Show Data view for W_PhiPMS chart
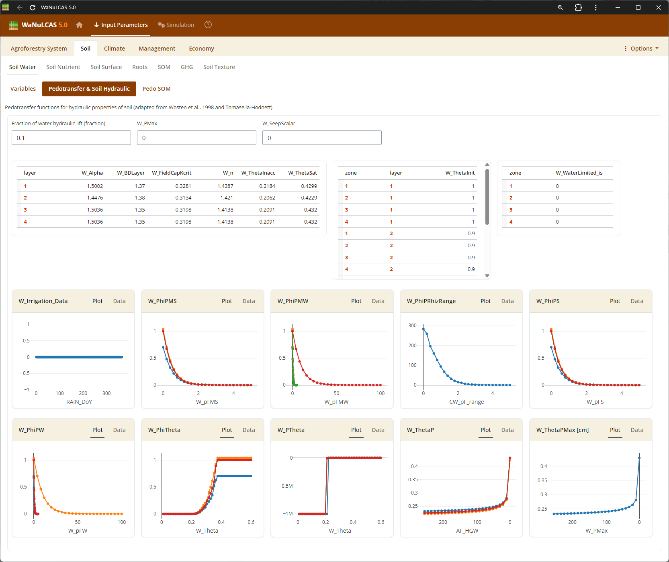Screen dimensions: 669x562 (x=249, y=301)
